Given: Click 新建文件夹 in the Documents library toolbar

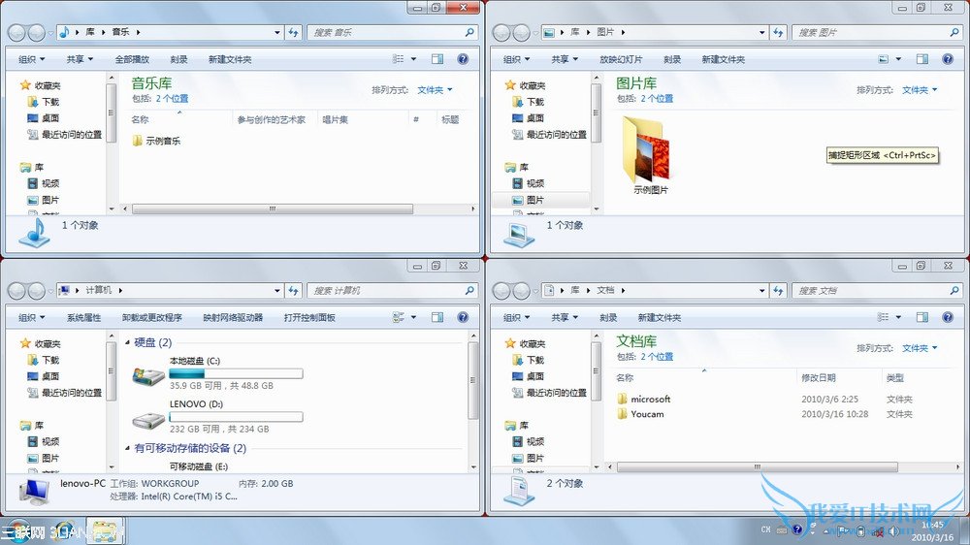Looking at the screenshot, I should (x=659, y=317).
